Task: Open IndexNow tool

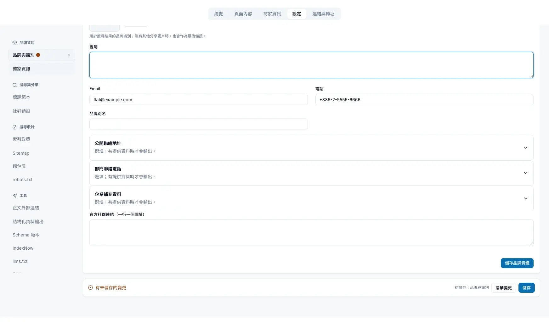Action: [x=42, y=248]
